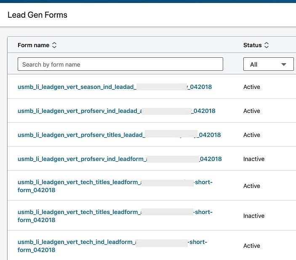
Task: Click Active status of season_ind_leadad row
Action: point(252,87)
